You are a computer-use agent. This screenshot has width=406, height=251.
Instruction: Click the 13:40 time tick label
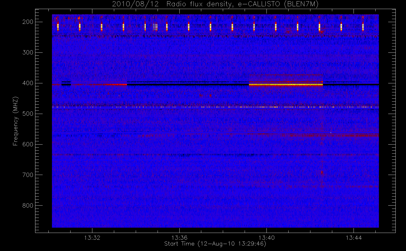[266, 238]
